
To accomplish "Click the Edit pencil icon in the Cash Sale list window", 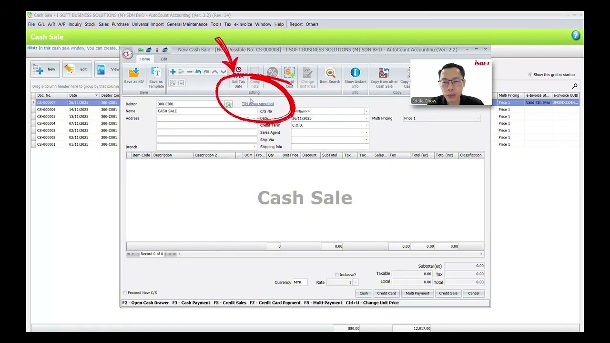I will point(70,69).
